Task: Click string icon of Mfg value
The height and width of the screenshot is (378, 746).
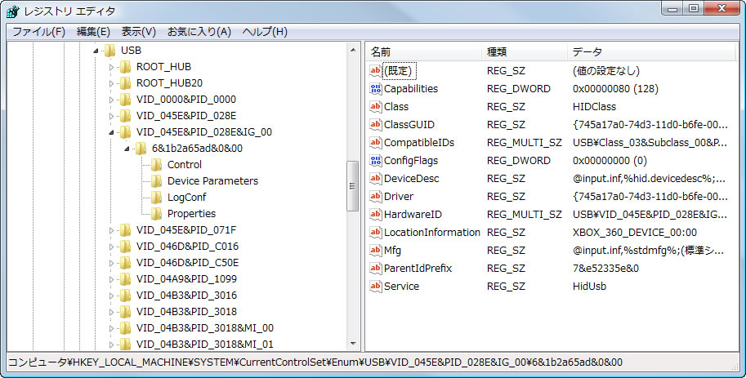Action: coord(376,251)
